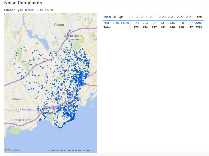This screenshot has height=156, width=209.
Task: Click the Easton map label
Action: (59, 25)
